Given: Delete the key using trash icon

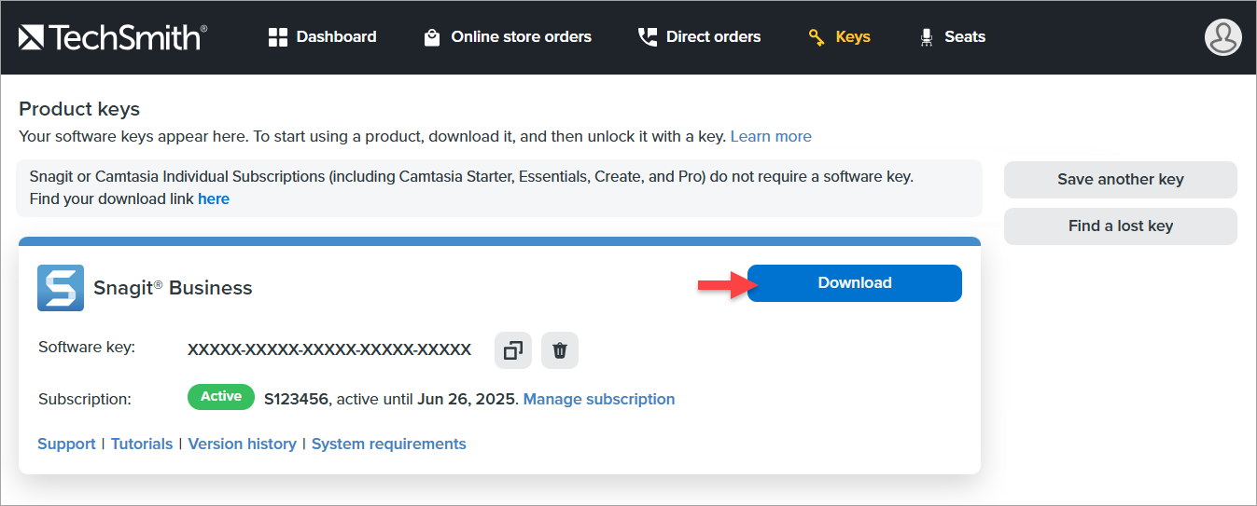Looking at the screenshot, I should click(x=560, y=350).
